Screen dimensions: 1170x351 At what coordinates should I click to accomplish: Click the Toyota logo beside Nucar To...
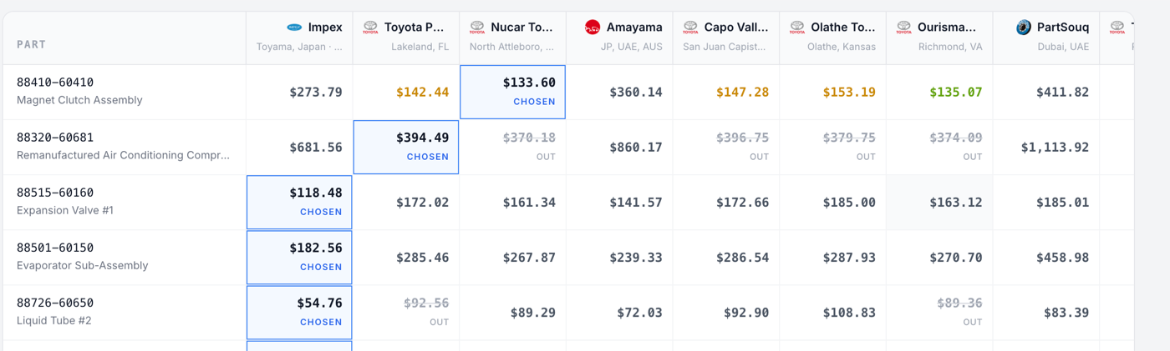477,28
